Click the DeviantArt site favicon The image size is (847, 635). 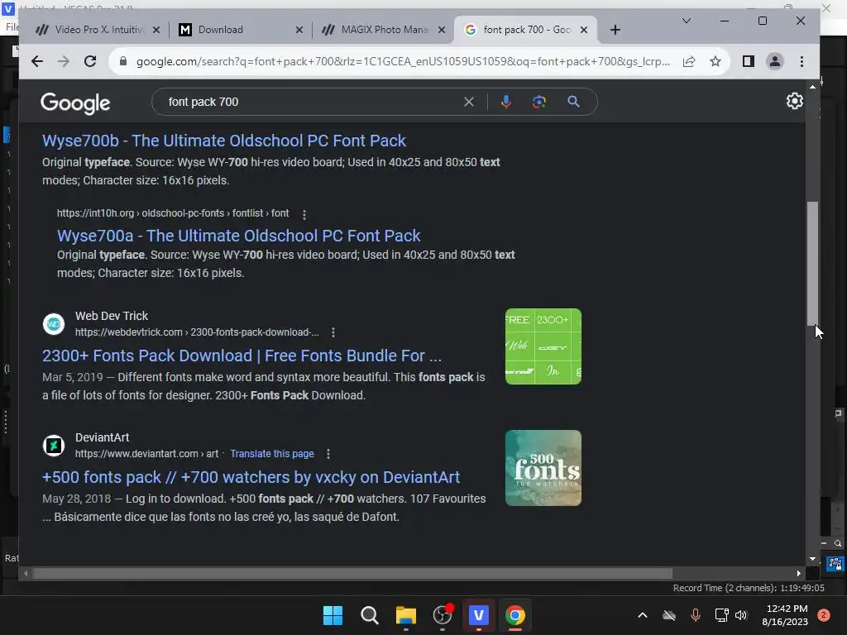(54, 446)
